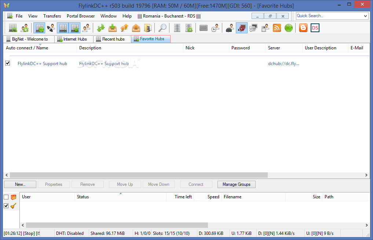373x240 pixels.
Task: Sort transfers by Status column header
Action: click(x=120, y=197)
